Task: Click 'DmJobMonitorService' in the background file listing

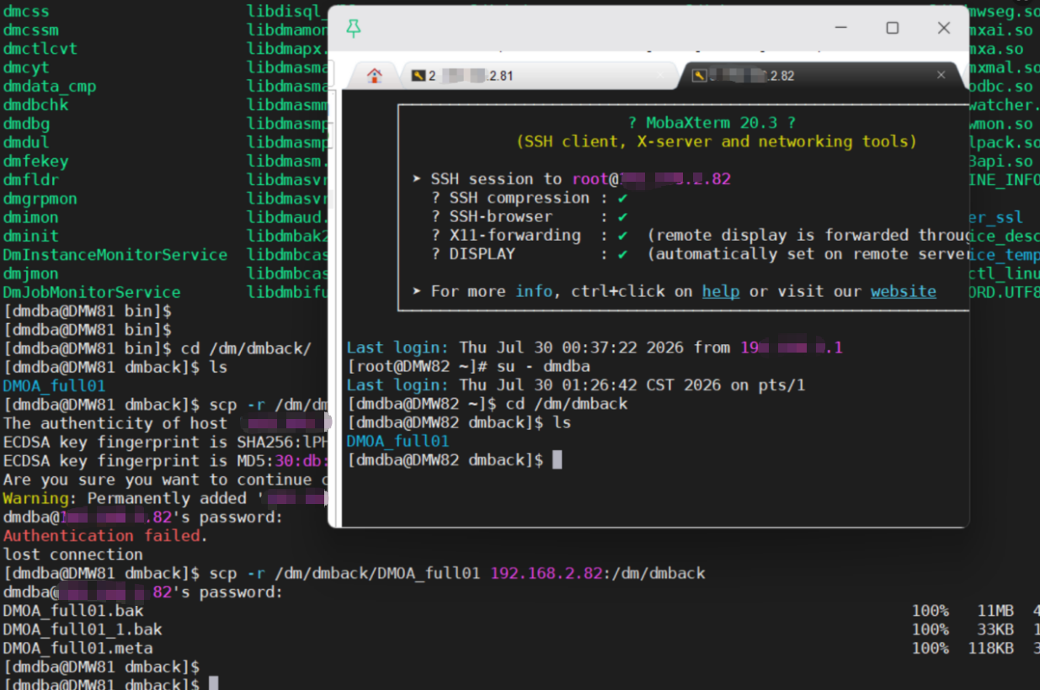Action: 92,292
